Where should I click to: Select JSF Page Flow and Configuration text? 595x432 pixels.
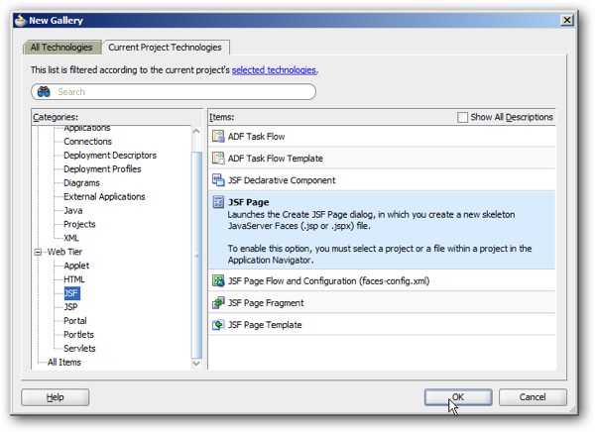point(328,281)
